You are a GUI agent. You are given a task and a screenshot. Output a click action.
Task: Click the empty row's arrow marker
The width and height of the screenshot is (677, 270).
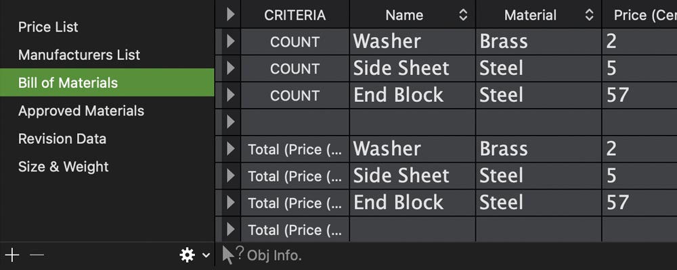point(231,122)
